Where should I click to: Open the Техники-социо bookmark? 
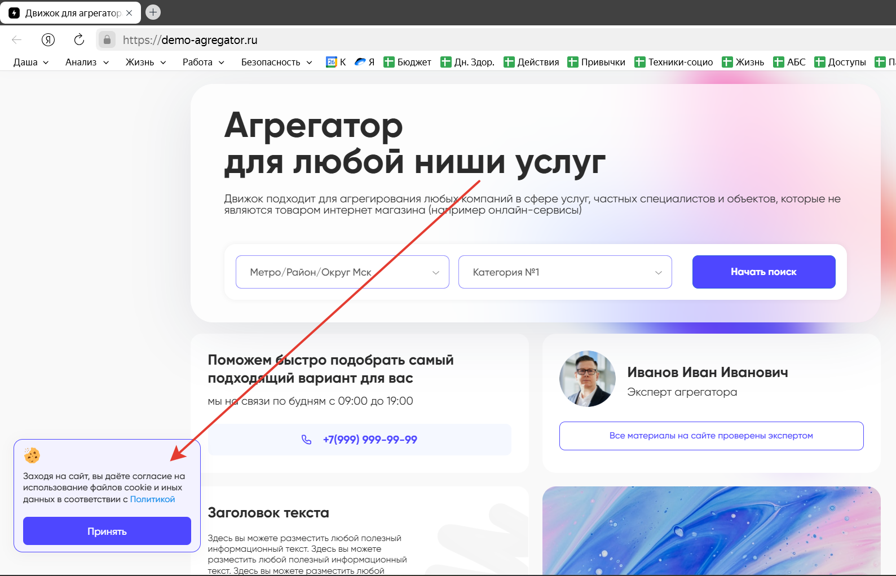point(673,62)
